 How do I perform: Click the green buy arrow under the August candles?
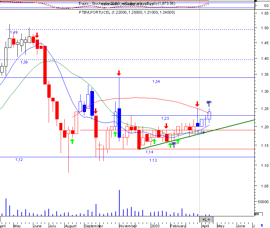72,141
